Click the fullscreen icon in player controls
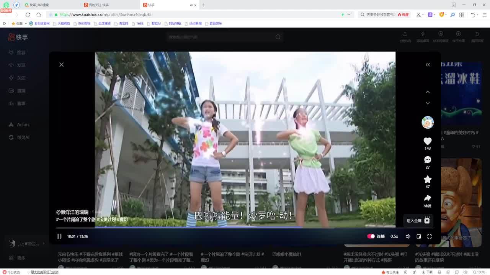 click(x=430, y=236)
